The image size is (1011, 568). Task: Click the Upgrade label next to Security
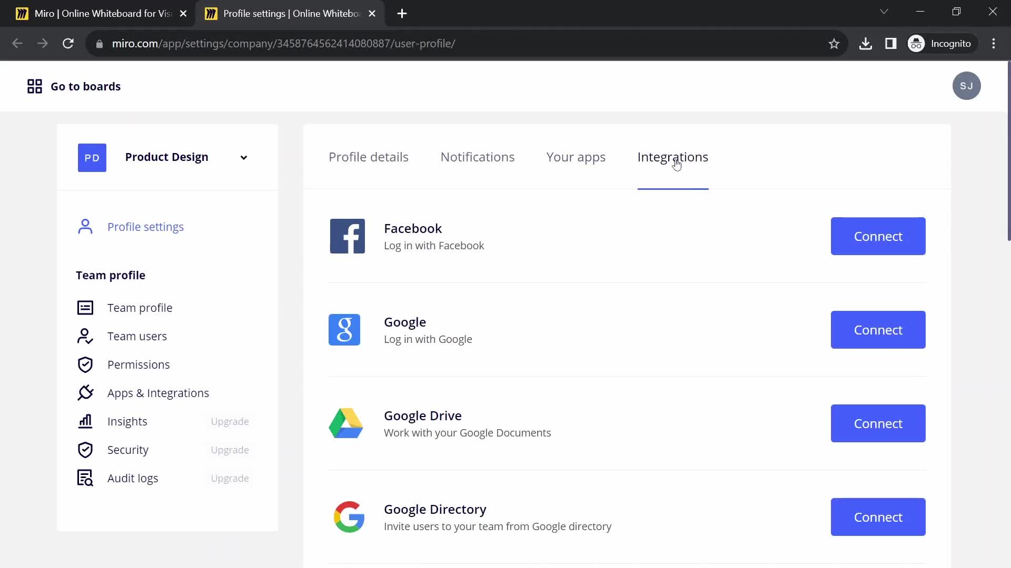[230, 450]
